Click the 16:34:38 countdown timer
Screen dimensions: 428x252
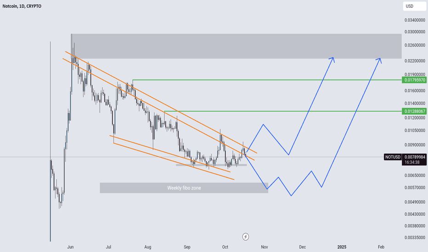tap(412, 162)
